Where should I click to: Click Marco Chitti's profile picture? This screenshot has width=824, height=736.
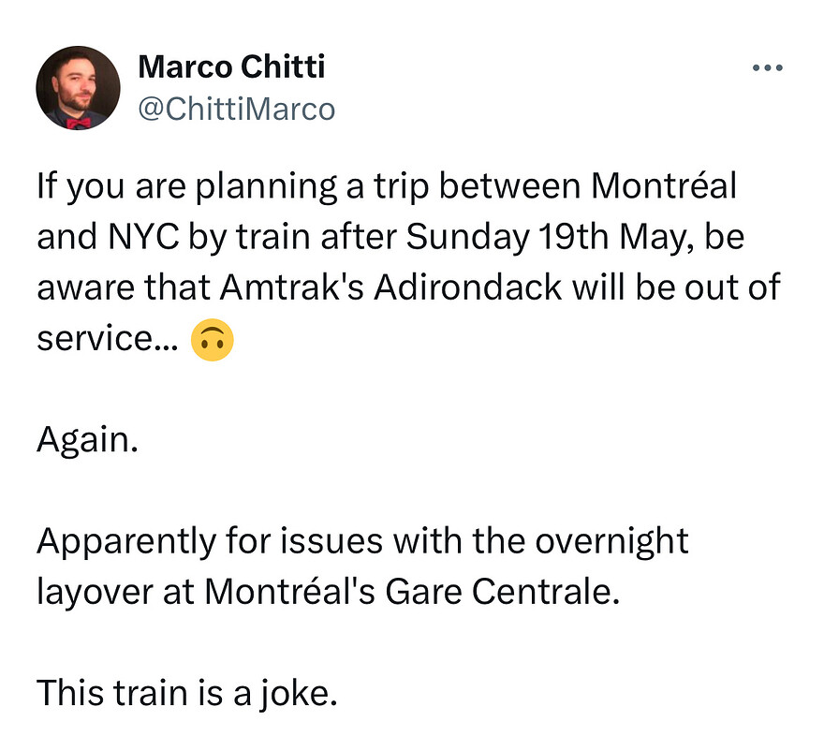tap(79, 88)
